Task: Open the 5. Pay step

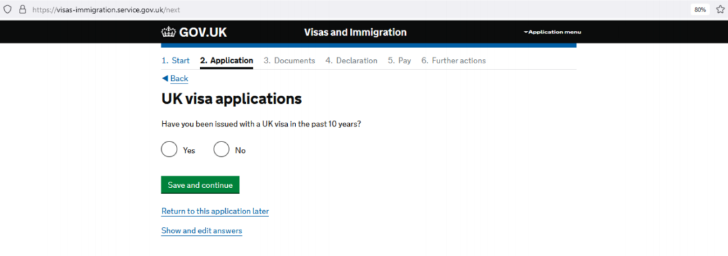Action: pyautogui.click(x=399, y=61)
